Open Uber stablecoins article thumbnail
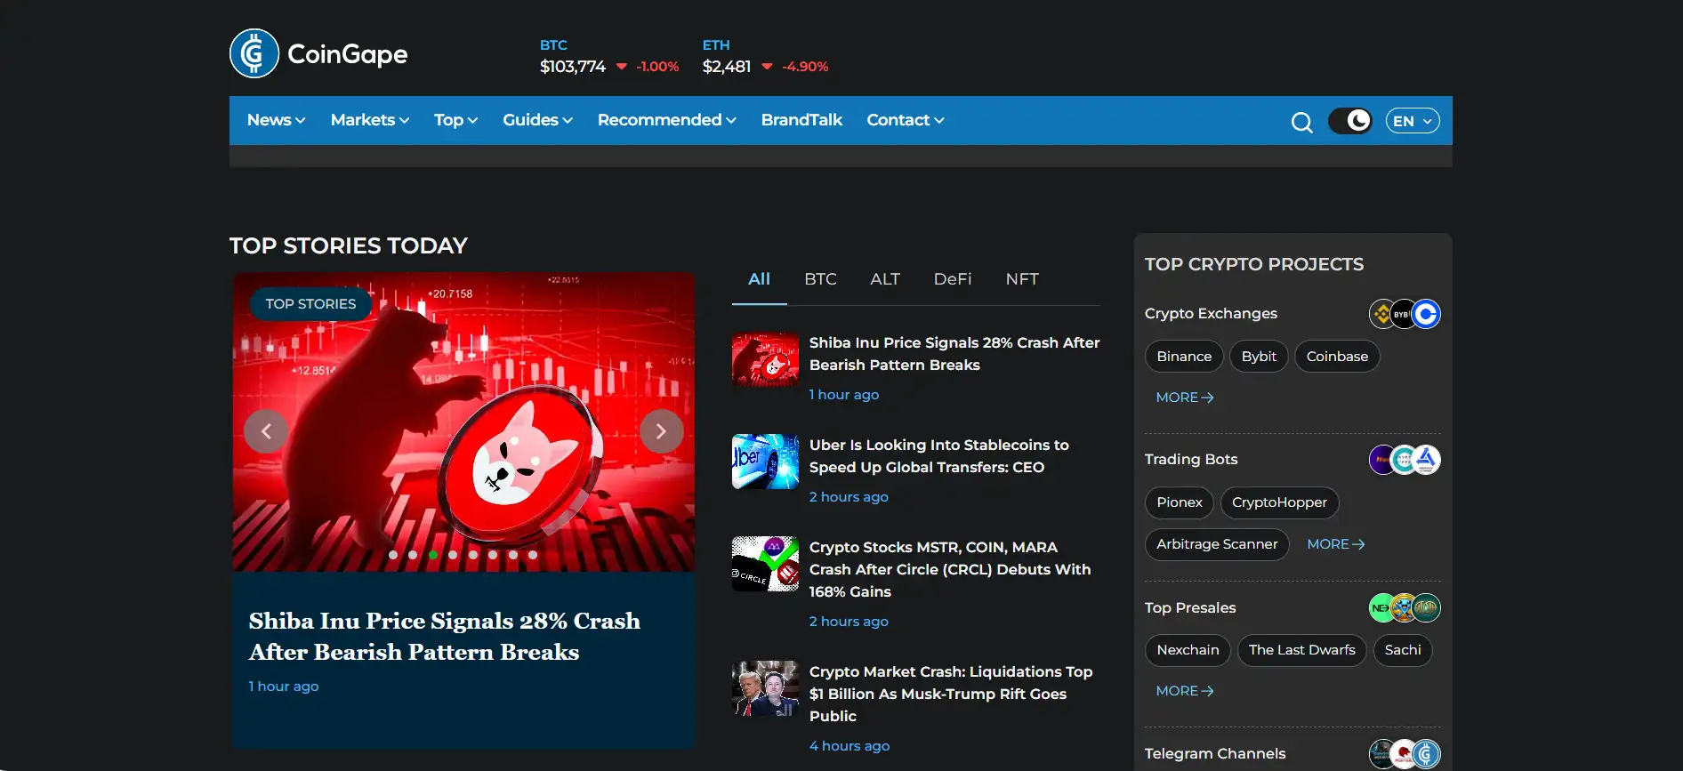Viewport: 1683px width, 771px height. [x=765, y=462]
